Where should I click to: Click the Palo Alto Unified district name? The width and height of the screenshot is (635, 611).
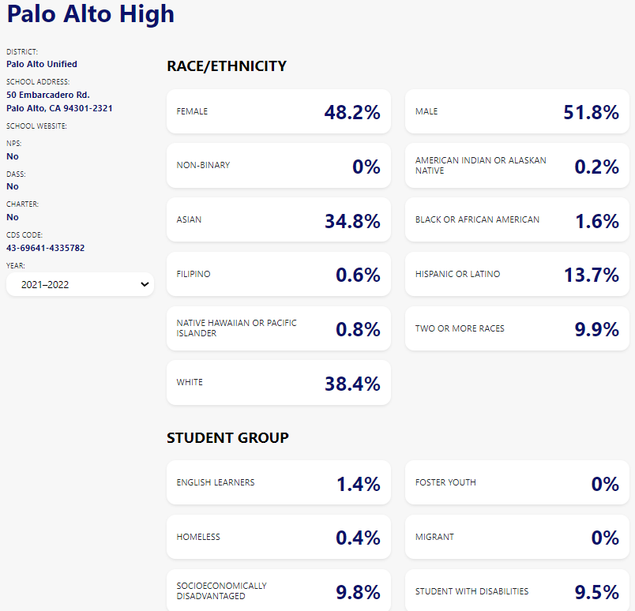pyautogui.click(x=42, y=64)
